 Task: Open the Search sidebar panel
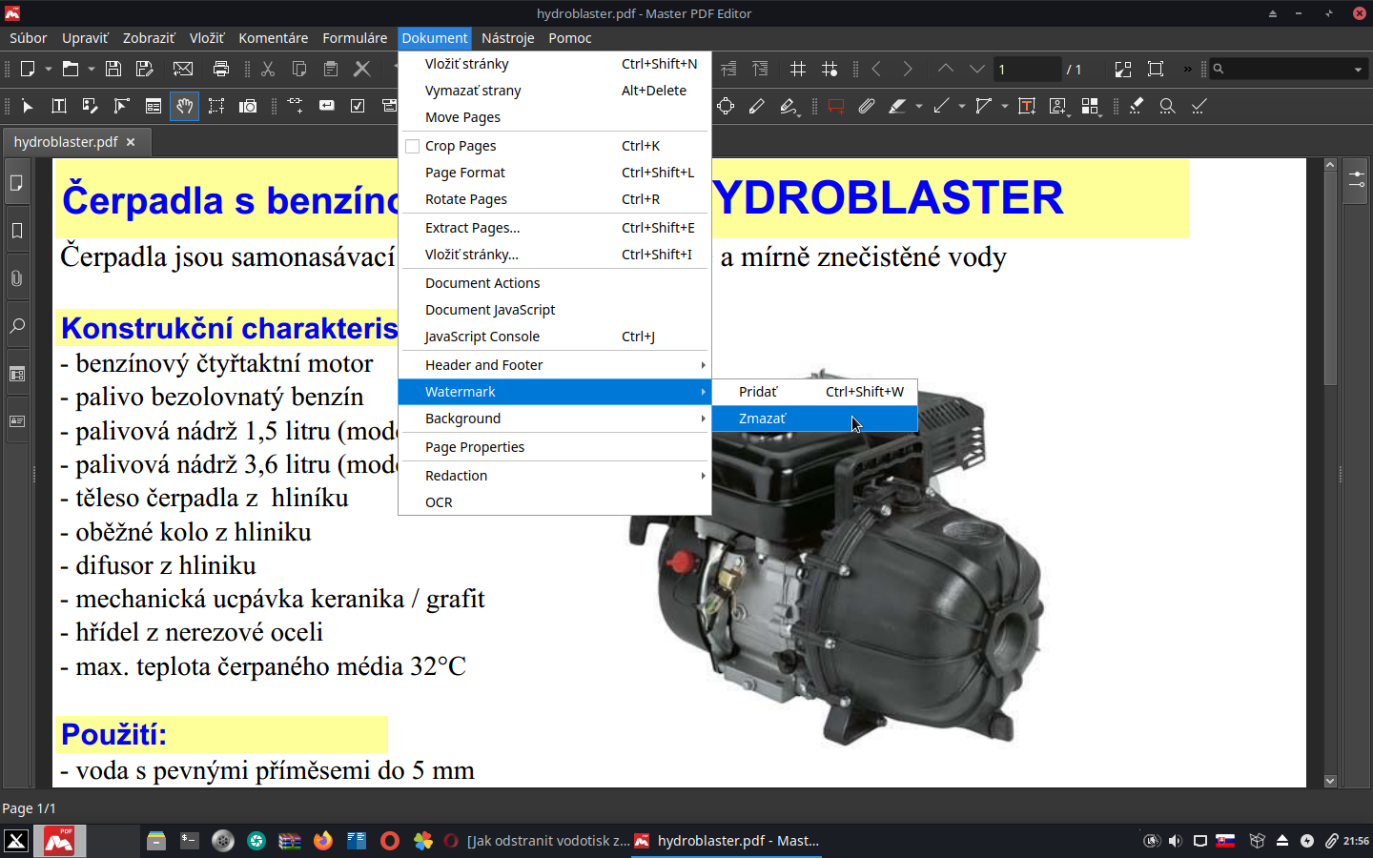(x=17, y=326)
